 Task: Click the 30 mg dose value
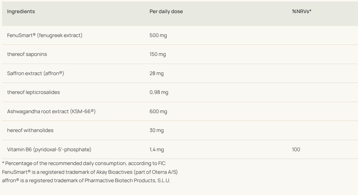[x=156, y=130]
